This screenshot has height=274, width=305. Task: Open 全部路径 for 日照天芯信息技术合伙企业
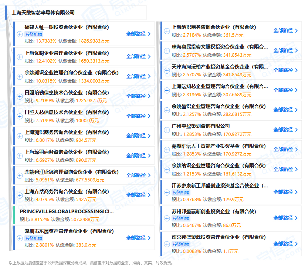point(138,116)
